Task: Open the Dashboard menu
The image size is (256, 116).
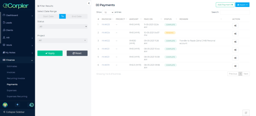Action: coord(18,15)
